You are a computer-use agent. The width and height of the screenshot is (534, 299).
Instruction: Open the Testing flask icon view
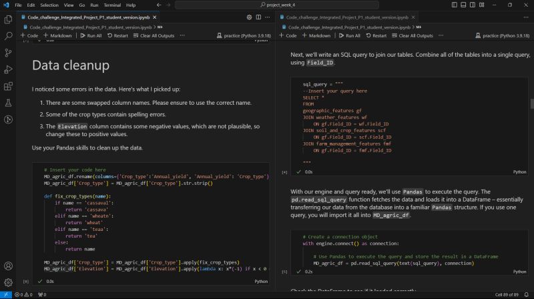click(8, 103)
